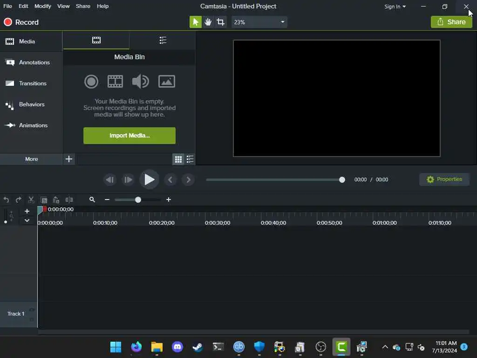Expand the More sidebar options
477x358 pixels.
[x=31, y=159]
